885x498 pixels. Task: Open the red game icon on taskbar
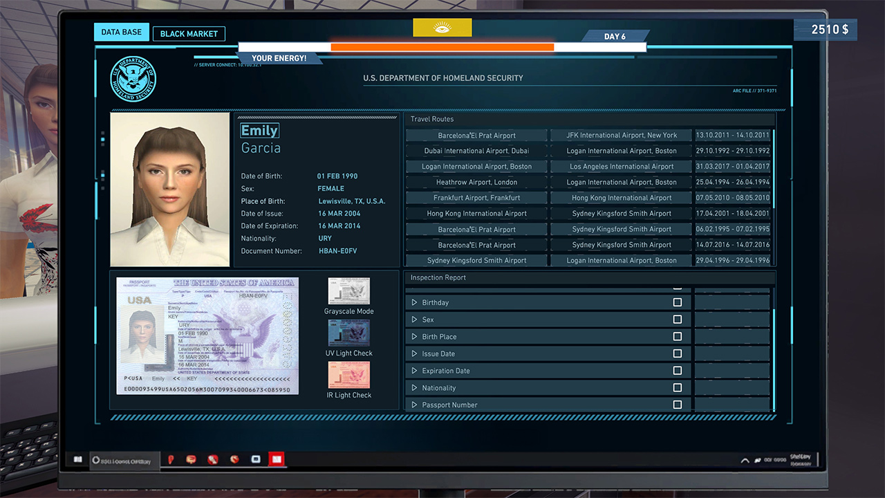click(x=276, y=459)
